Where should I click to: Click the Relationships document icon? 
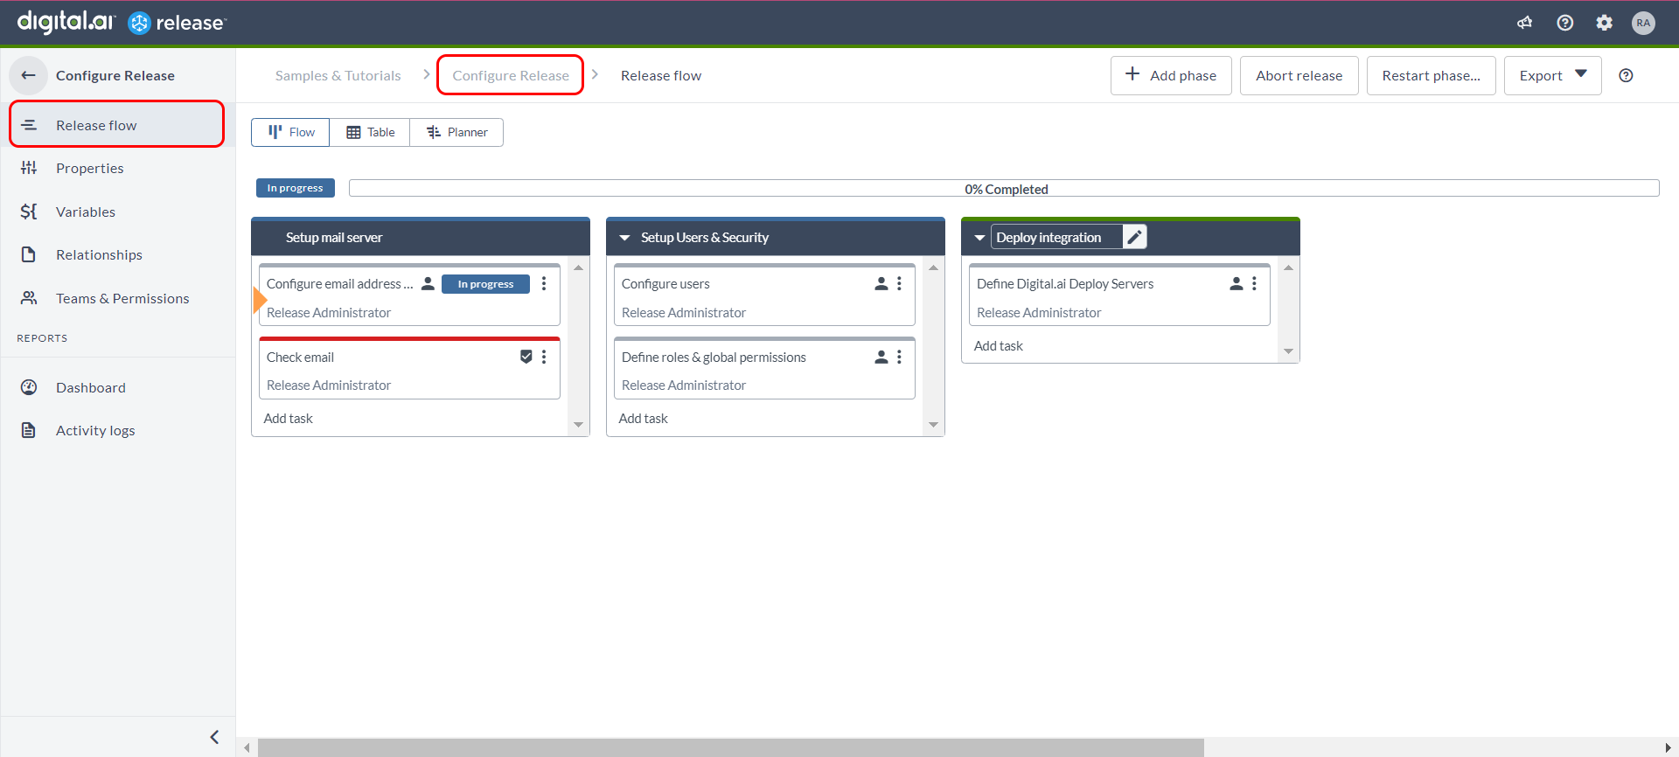tap(29, 254)
